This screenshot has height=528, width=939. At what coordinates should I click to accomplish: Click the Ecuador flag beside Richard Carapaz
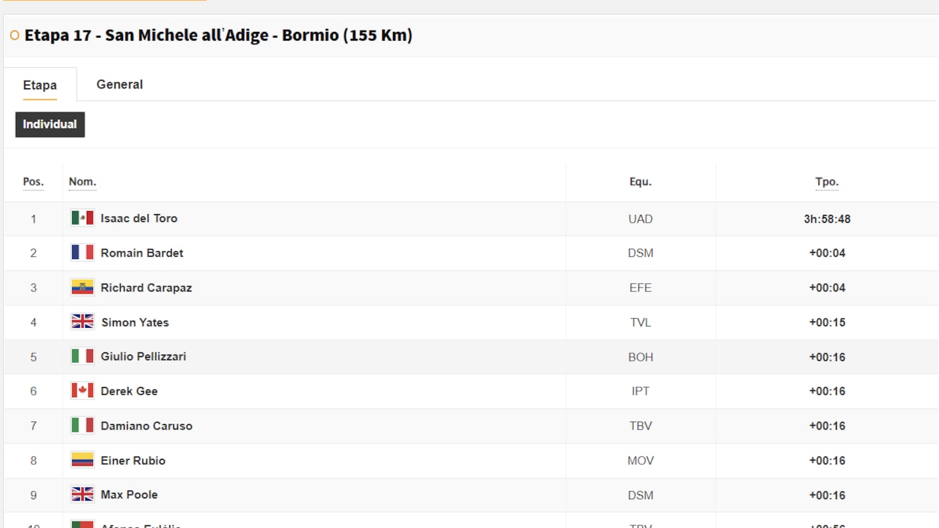[x=82, y=288]
